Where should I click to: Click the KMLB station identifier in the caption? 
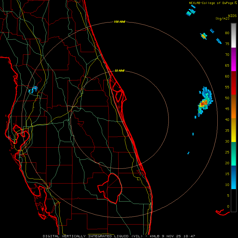pos(155,236)
